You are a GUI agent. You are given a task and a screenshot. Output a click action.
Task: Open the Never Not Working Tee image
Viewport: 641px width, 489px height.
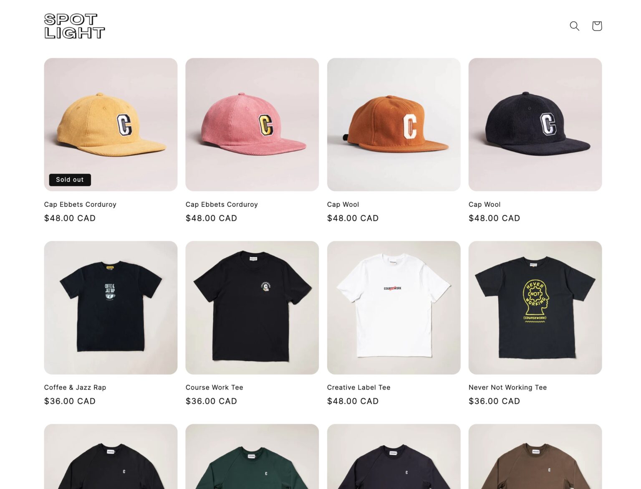tap(535, 307)
